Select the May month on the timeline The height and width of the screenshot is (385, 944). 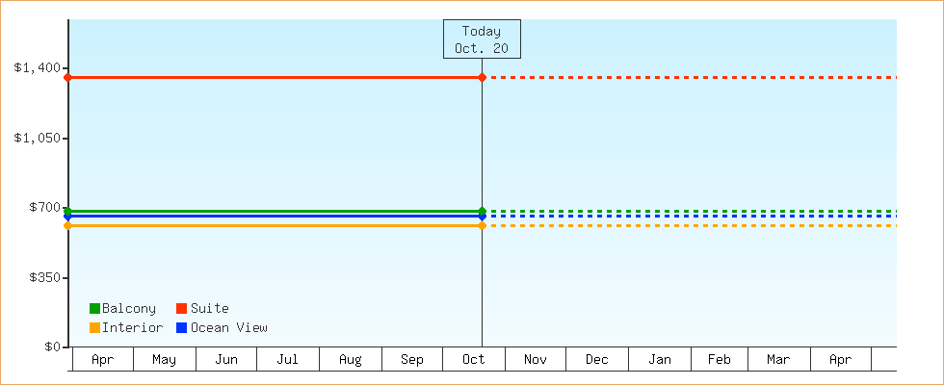click(x=164, y=359)
